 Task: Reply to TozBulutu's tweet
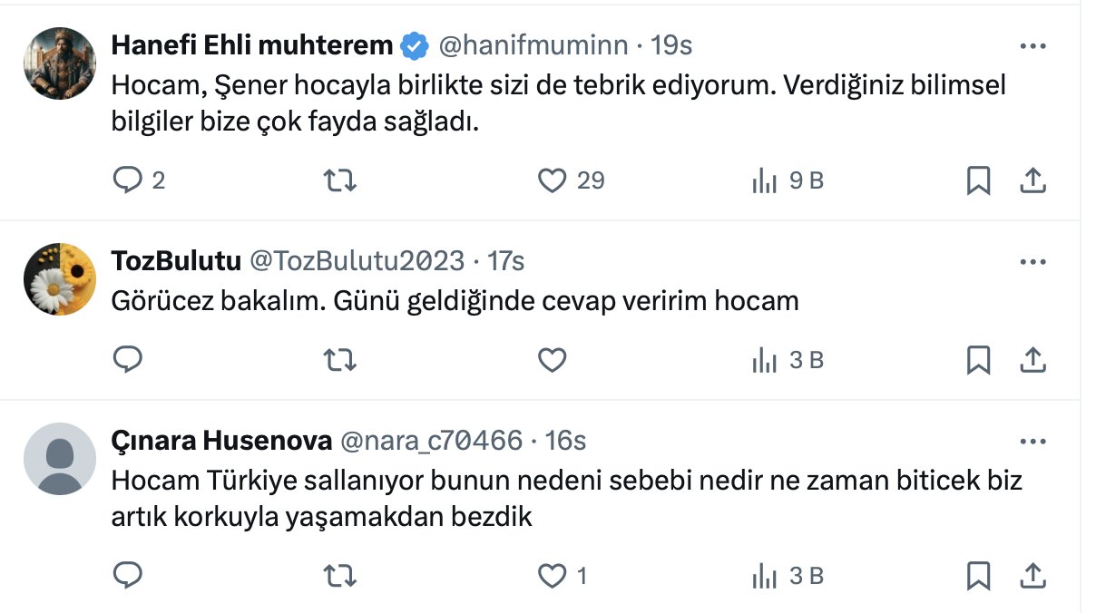click(x=128, y=360)
